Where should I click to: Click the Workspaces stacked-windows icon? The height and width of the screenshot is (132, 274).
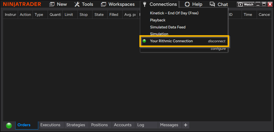104,4
